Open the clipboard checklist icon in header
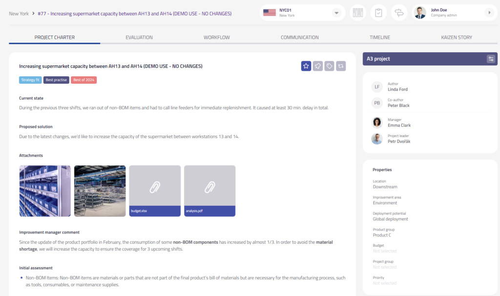This screenshot has height=296, width=500. coord(378,13)
